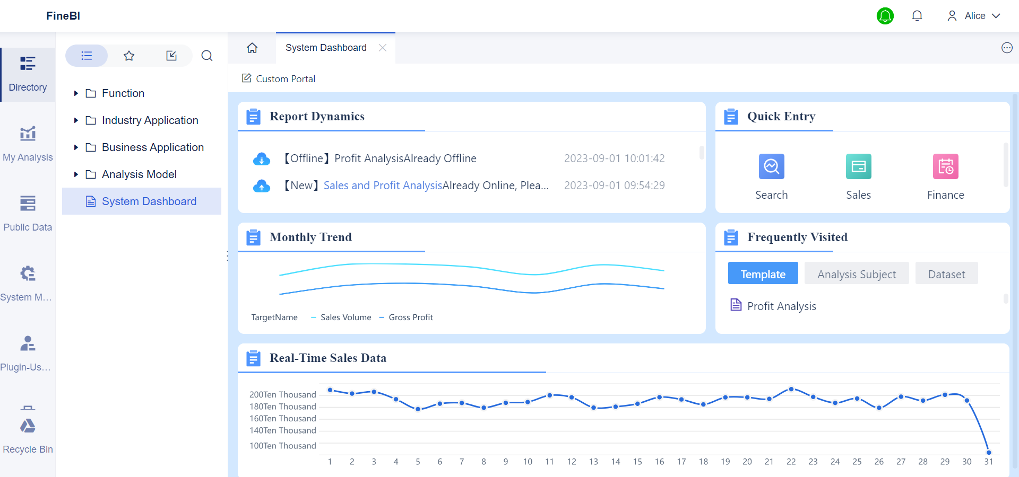Click the directory search magnifier icon
The height and width of the screenshot is (477, 1019).
click(207, 56)
